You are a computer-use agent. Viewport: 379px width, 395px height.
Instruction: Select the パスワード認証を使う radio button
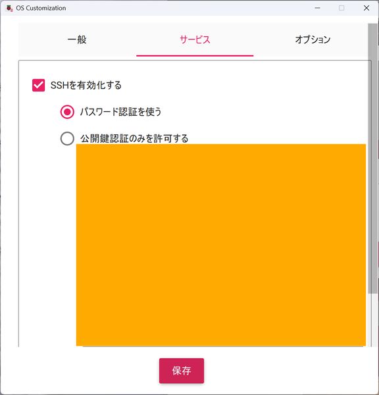tap(67, 112)
